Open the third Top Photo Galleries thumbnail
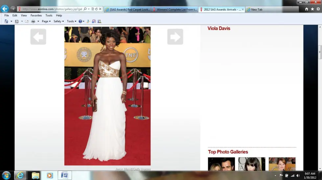 point(282,164)
